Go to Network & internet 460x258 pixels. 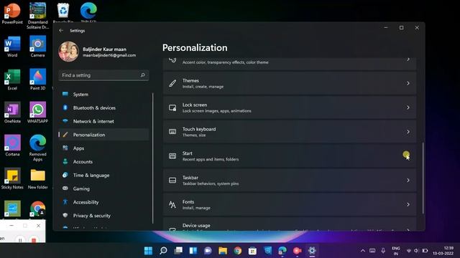click(103, 121)
